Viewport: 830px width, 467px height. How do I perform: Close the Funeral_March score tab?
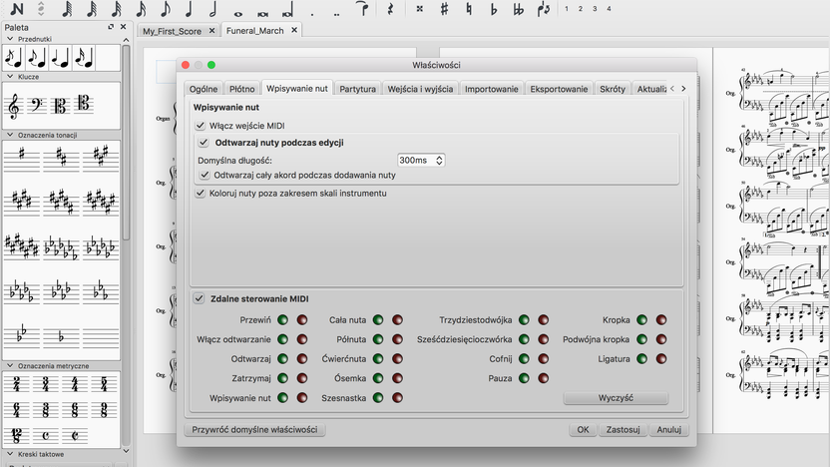point(294,30)
